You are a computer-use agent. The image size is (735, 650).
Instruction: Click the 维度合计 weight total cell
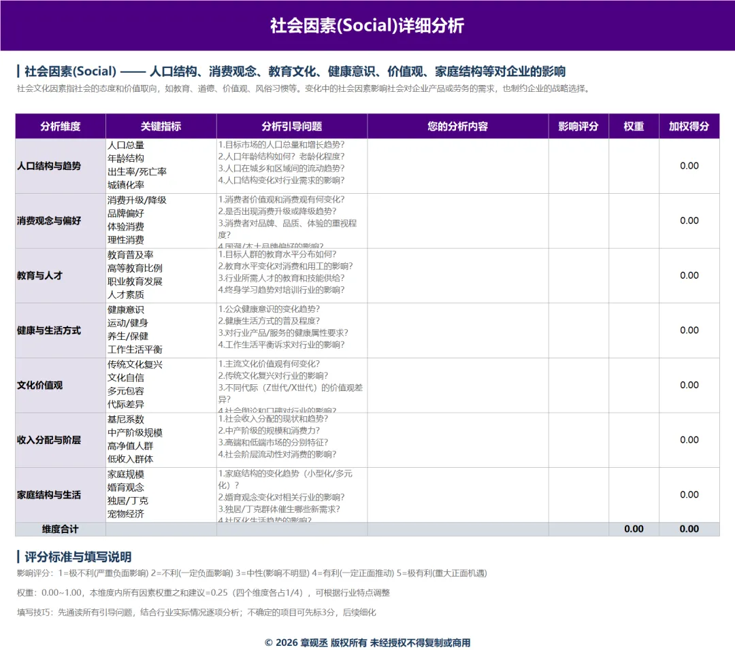(634, 529)
